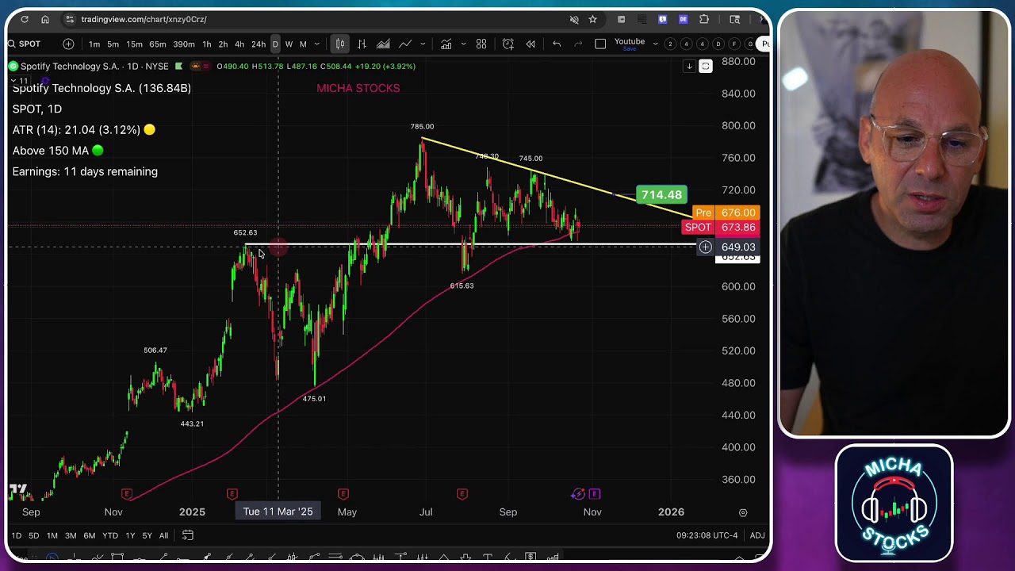Show All chart date range
The height and width of the screenshot is (571, 1015).
pyautogui.click(x=163, y=536)
